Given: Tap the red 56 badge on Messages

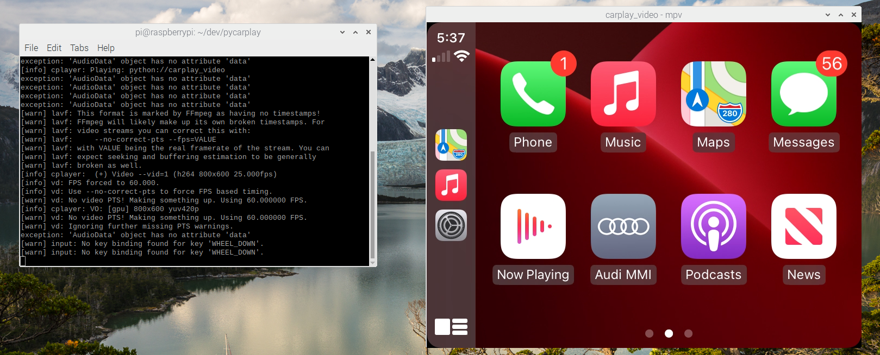Looking at the screenshot, I should (x=832, y=64).
